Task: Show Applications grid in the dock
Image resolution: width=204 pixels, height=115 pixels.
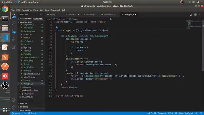Action: 5,110
